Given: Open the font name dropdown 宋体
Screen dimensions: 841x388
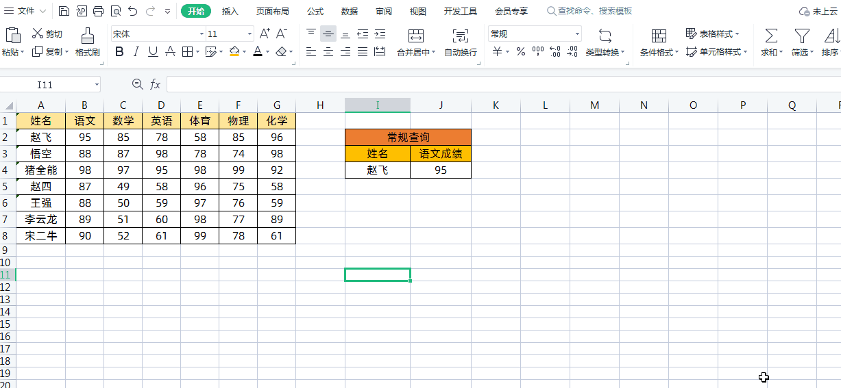Looking at the screenshot, I should point(202,34).
